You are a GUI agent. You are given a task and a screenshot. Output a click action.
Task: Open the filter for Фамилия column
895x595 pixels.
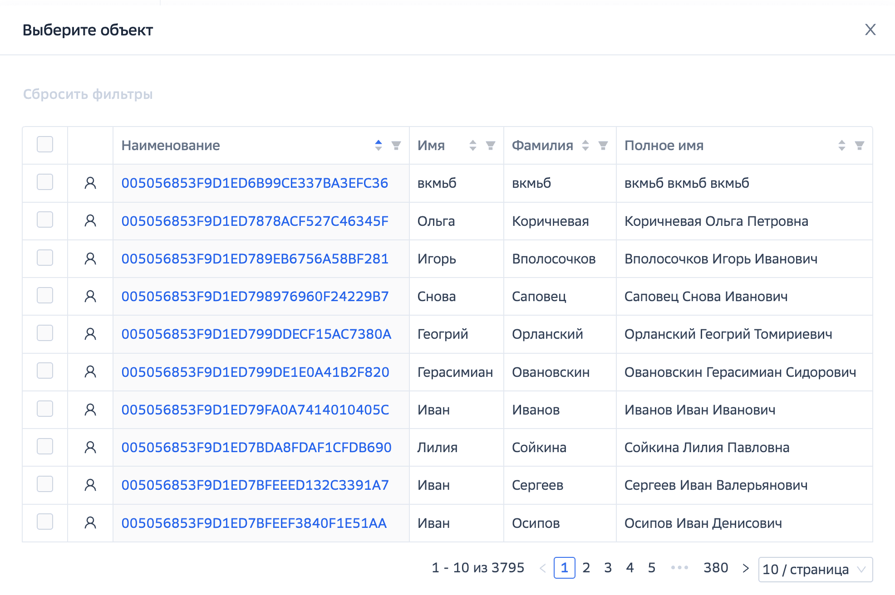click(x=603, y=146)
